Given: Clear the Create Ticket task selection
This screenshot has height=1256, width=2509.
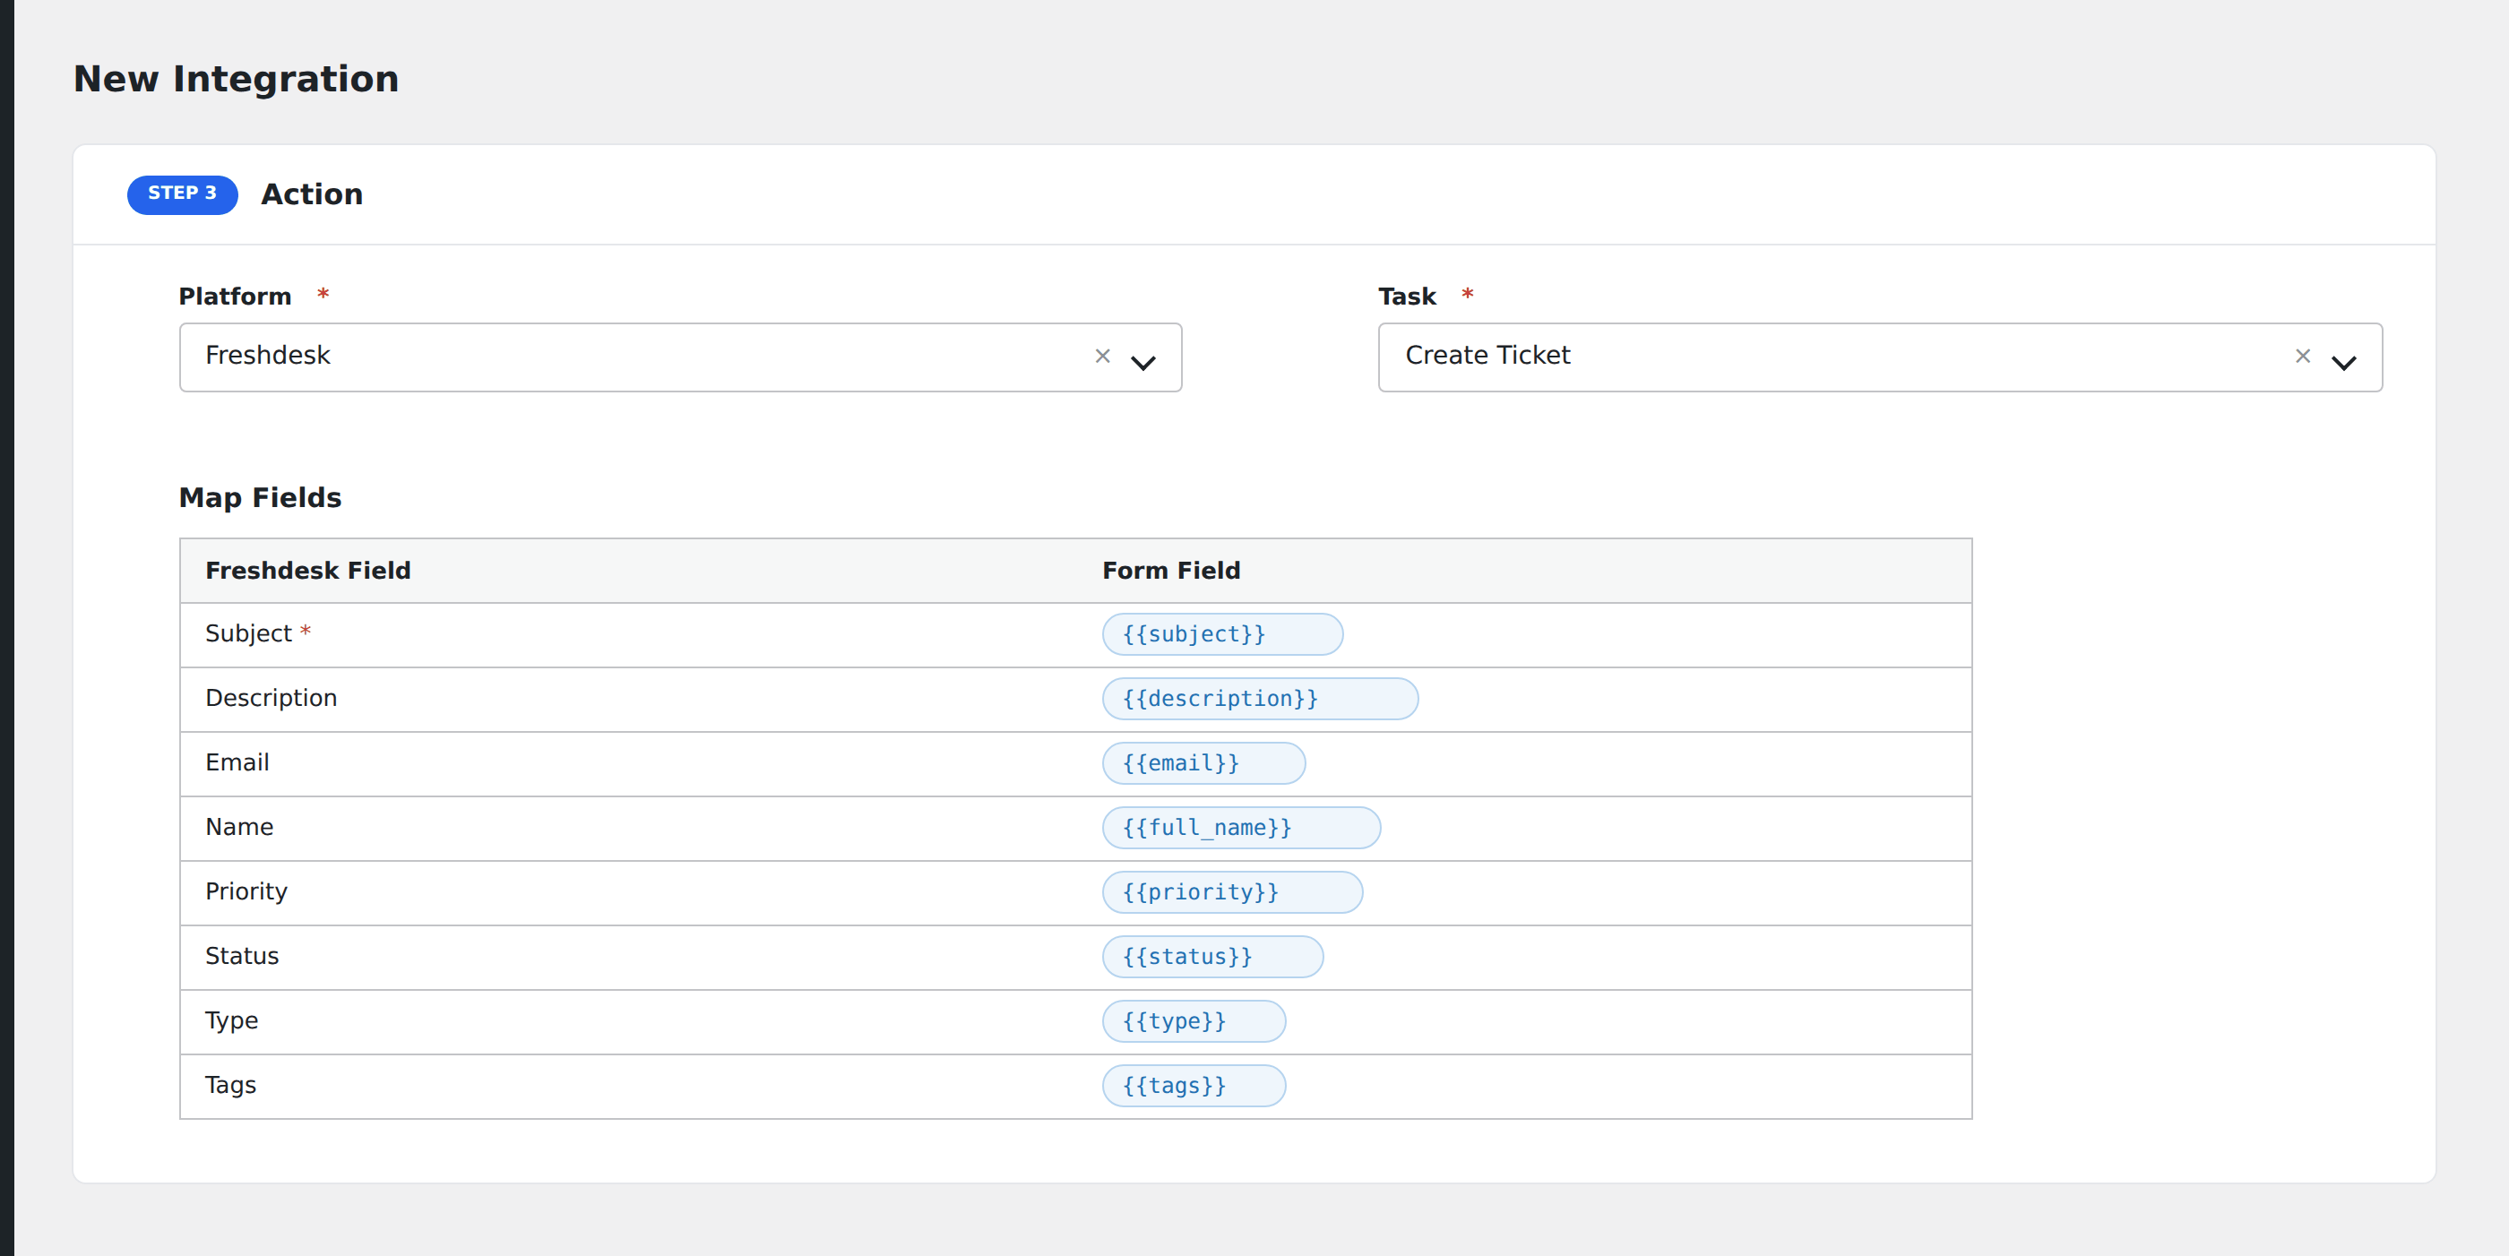Looking at the screenshot, I should pyautogui.click(x=2303, y=357).
